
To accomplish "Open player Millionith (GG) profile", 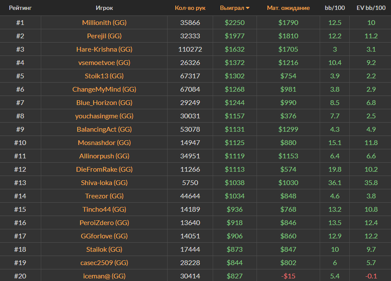I will pyautogui.click(x=104, y=22).
